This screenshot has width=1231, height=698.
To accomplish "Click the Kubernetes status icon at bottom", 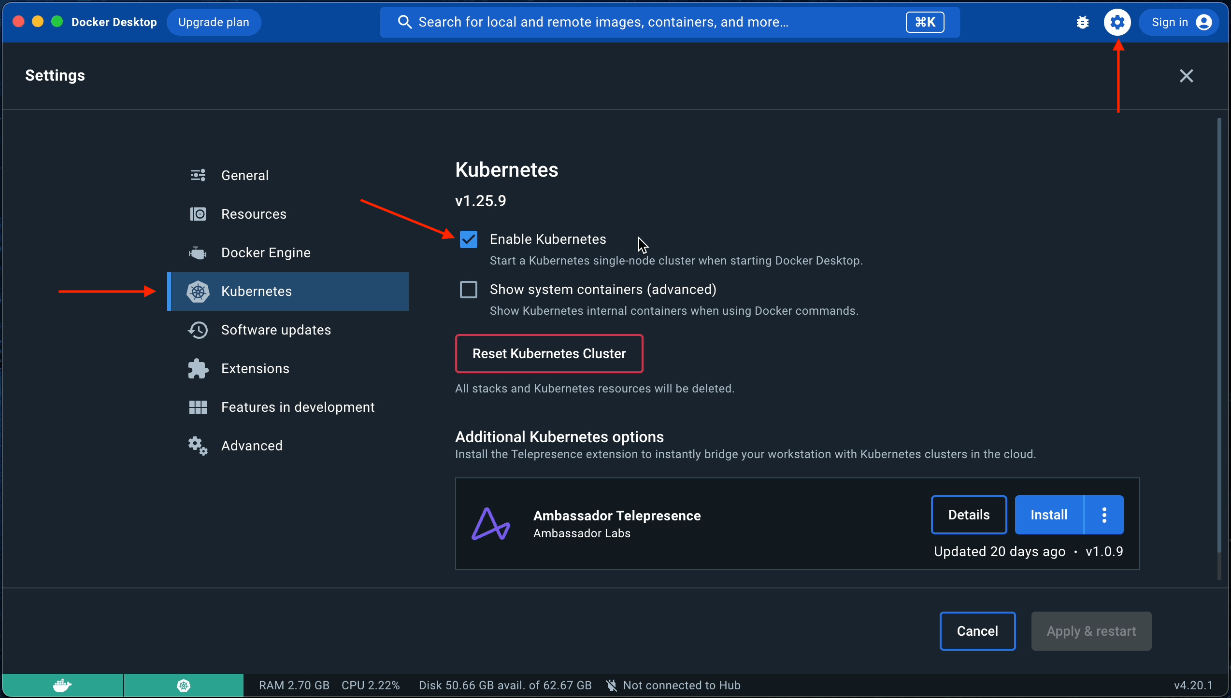I will 184,685.
